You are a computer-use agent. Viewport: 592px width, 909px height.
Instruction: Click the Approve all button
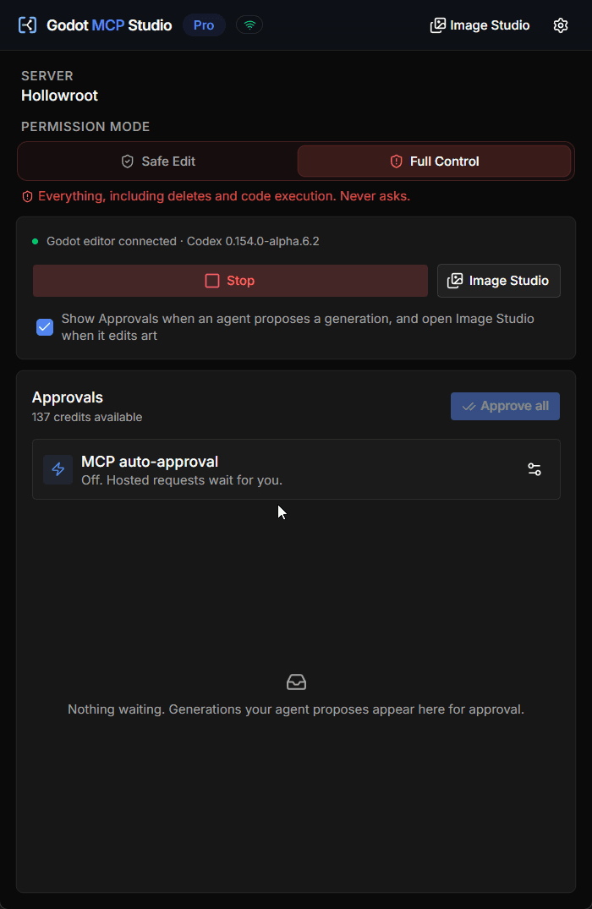point(505,407)
